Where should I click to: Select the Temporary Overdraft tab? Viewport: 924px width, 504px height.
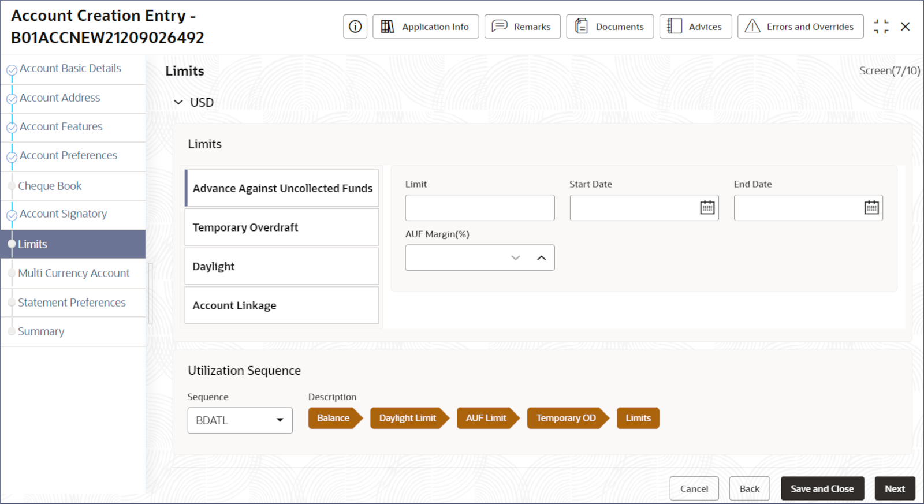point(281,227)
